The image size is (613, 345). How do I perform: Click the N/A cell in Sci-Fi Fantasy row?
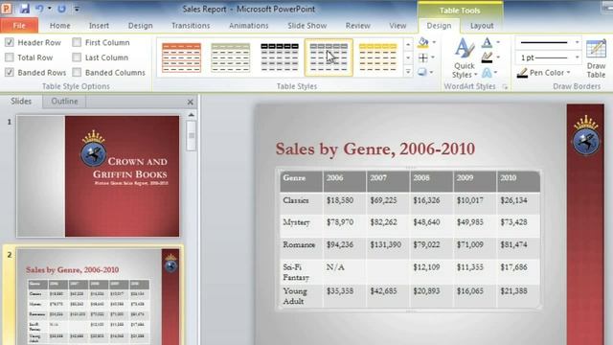point(345,272)
